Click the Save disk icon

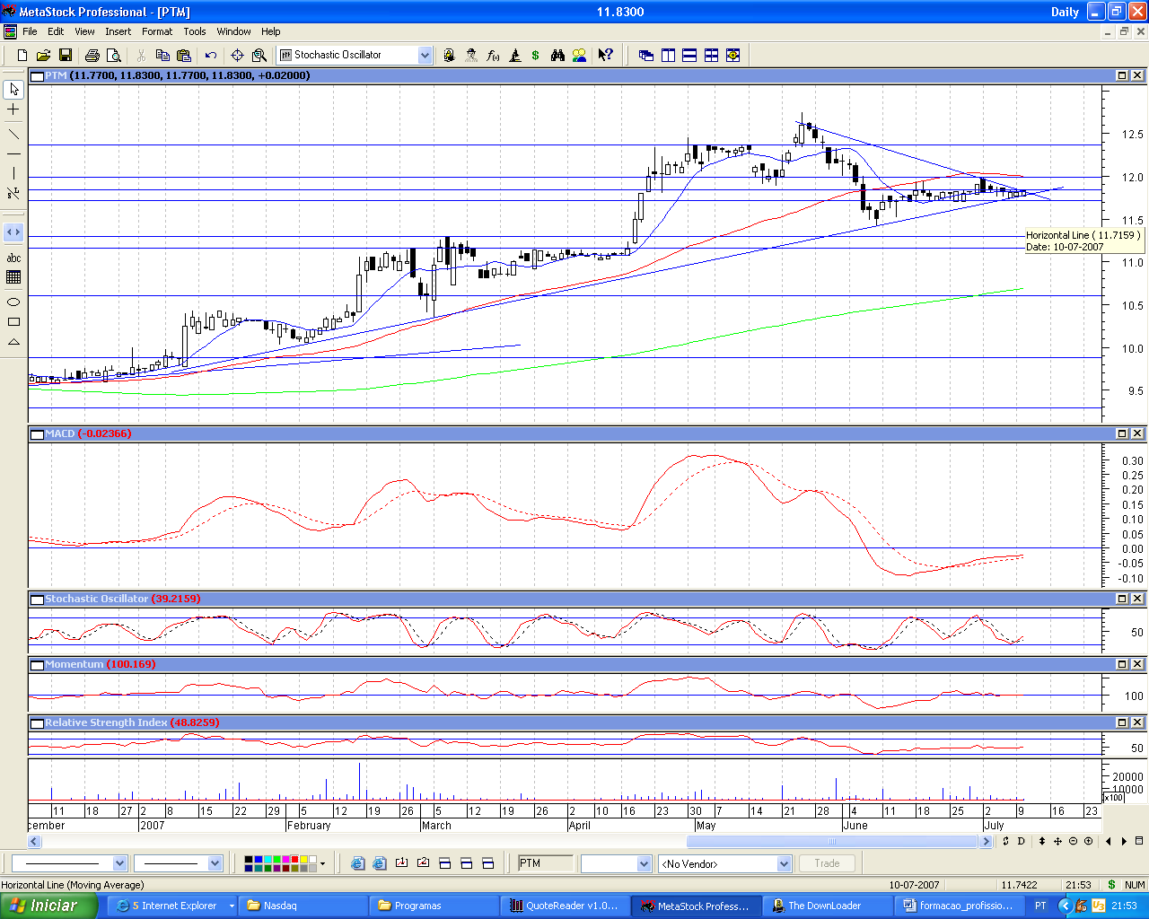click(65, 56)
